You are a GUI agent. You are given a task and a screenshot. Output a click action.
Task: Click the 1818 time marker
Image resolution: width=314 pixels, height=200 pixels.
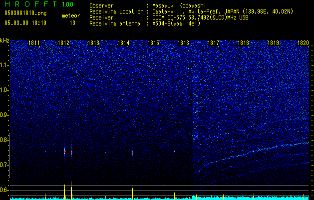[243, 43]
